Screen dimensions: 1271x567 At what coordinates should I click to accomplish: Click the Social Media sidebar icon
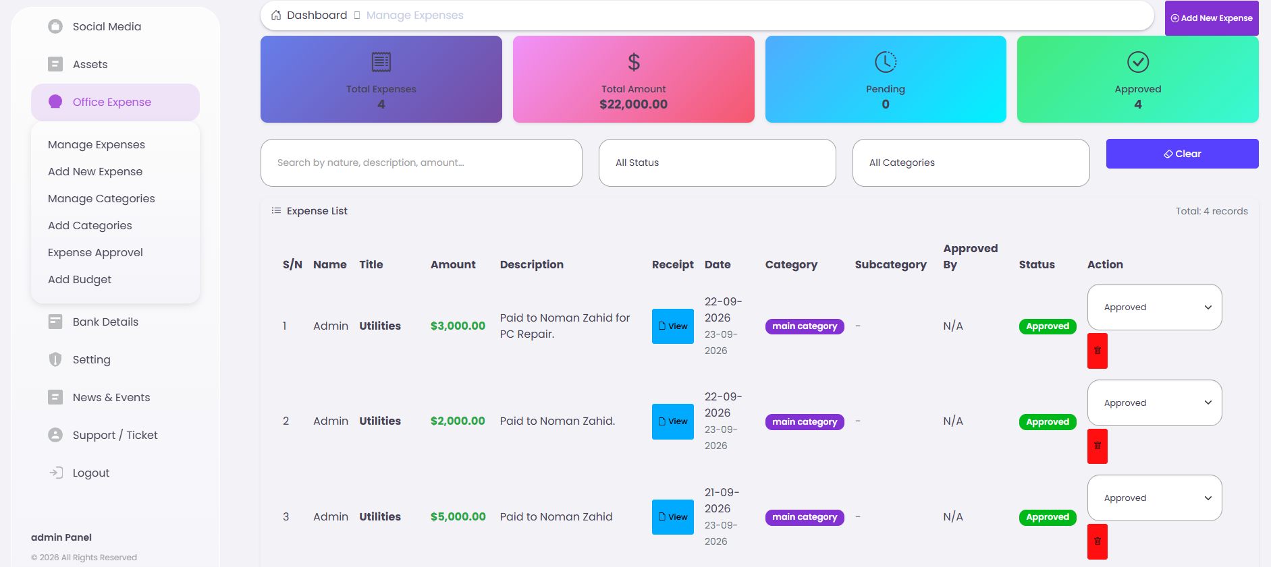[x=55, y=26]
